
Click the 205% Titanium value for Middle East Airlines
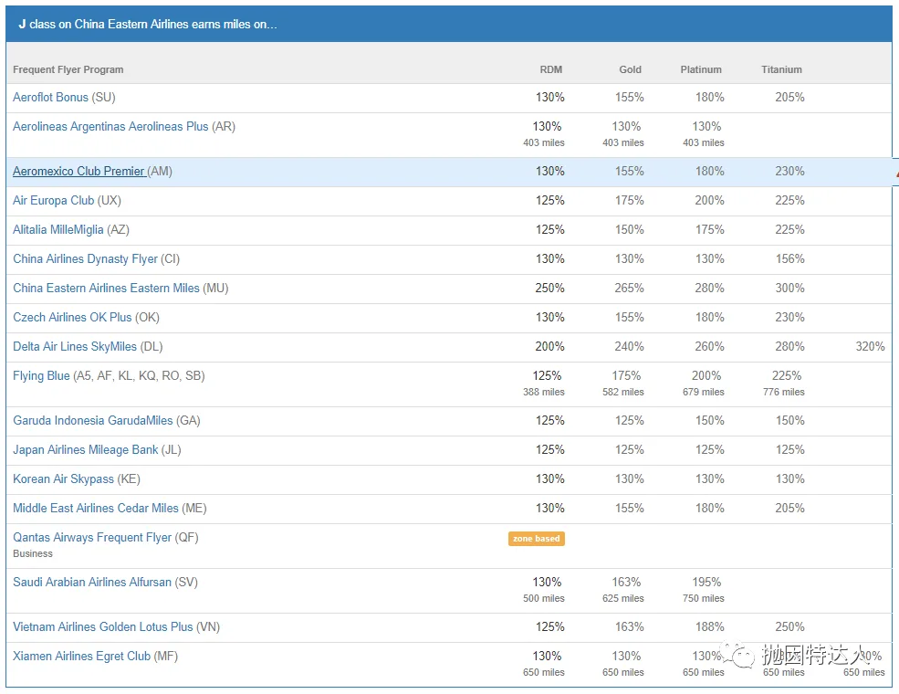pyautogui.click(x=790, y=509)
